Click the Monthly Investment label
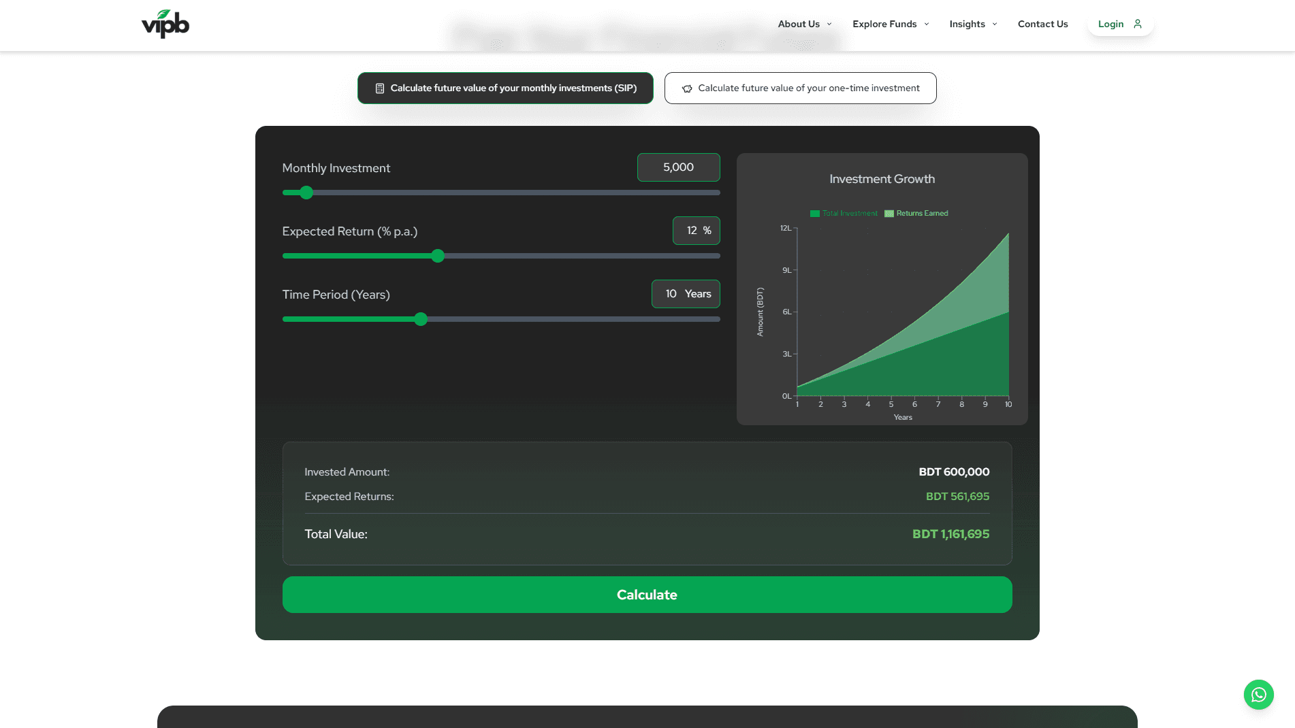 pos(336,168)
